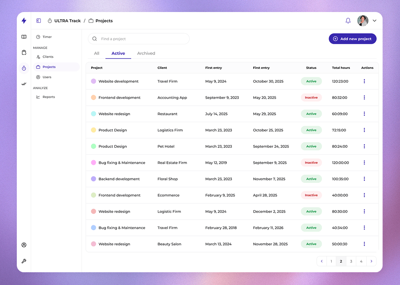Select current page 2

click(341, 261)
